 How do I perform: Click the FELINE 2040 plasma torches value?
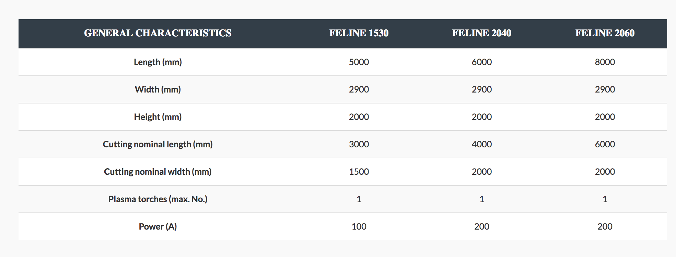[481, 199]
